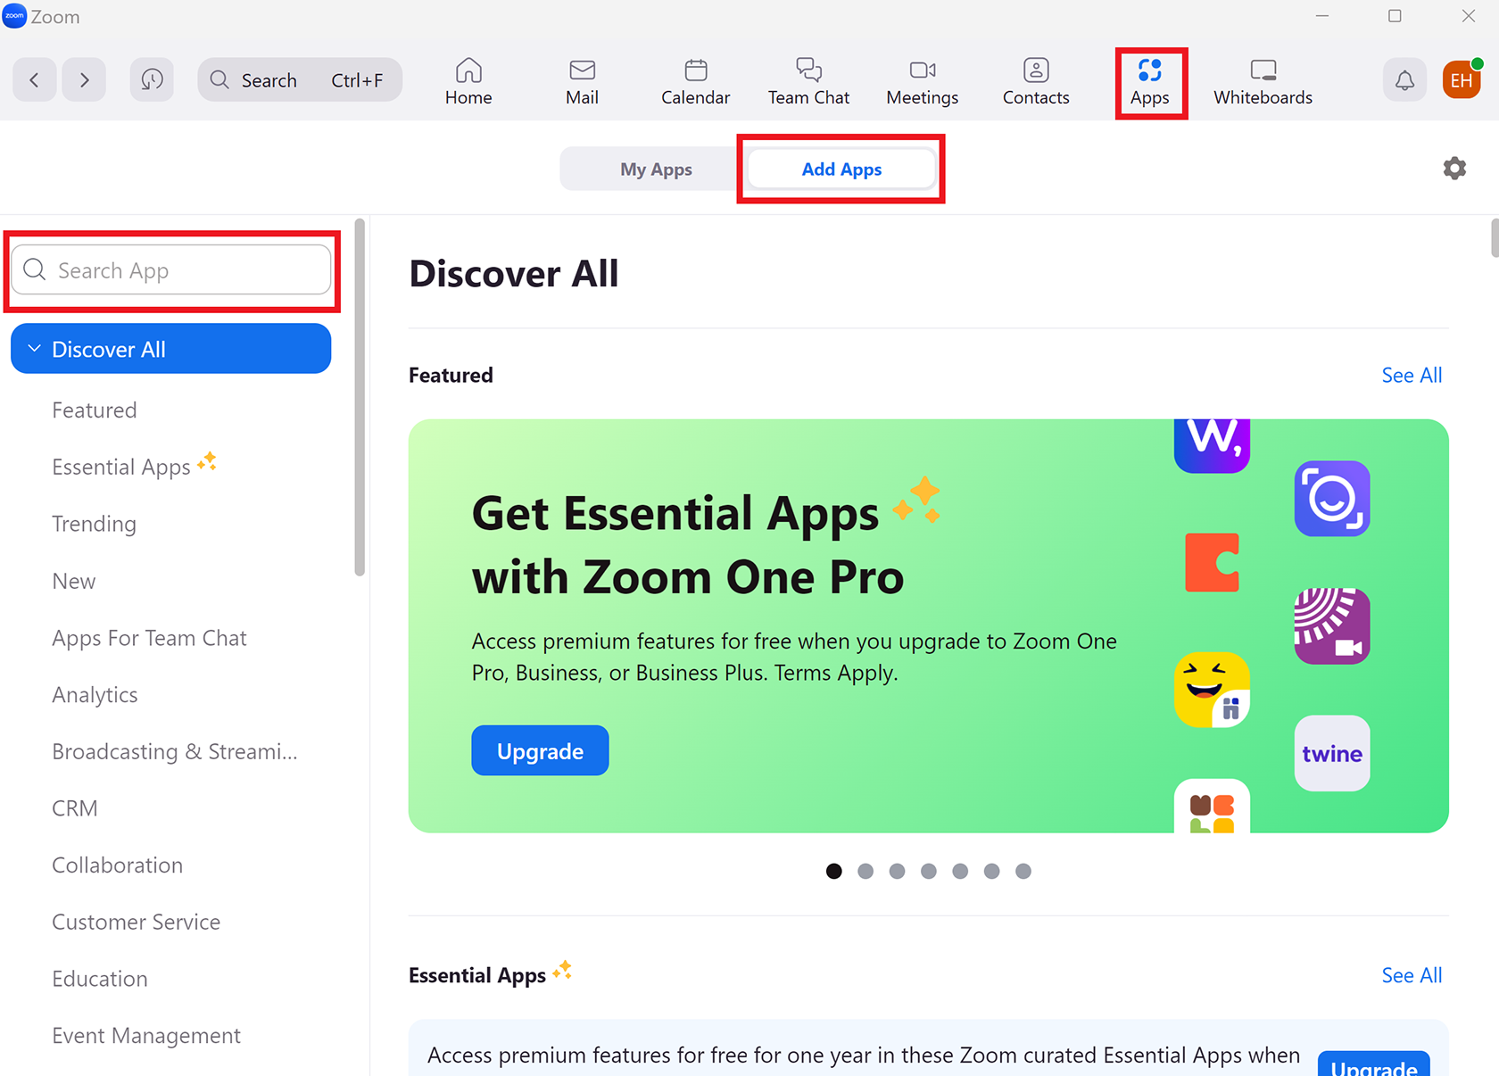Click Upgrade in the Essential Apps section
Viewport: 1499px width, 1076px height.
[x=1373, y=1064]
